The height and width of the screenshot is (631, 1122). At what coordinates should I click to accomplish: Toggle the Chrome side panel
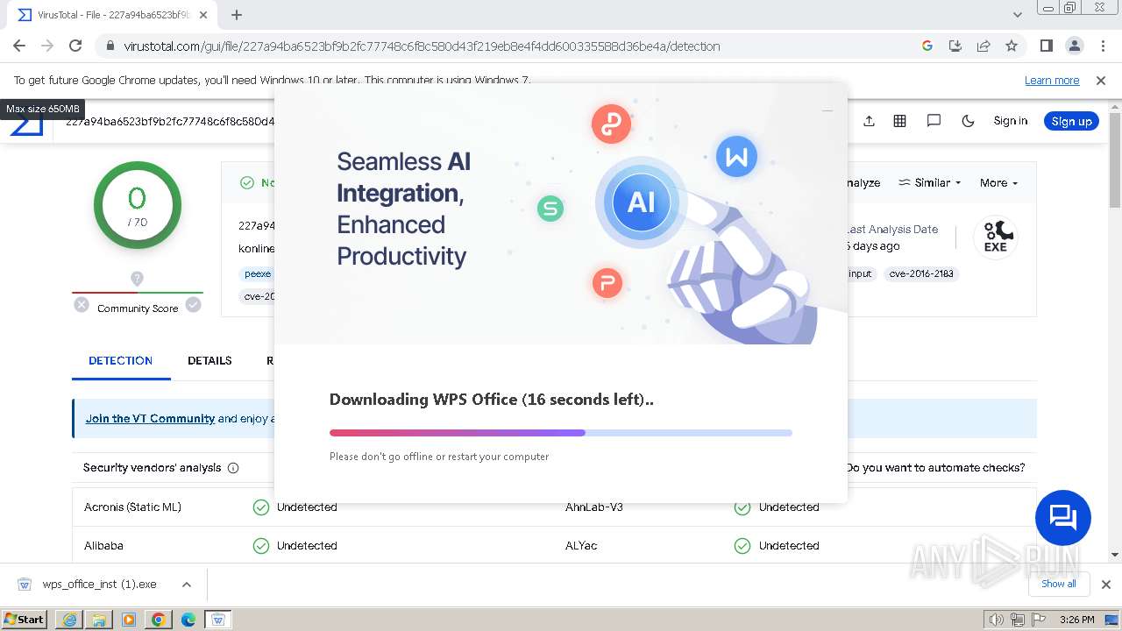point(1046,46)
